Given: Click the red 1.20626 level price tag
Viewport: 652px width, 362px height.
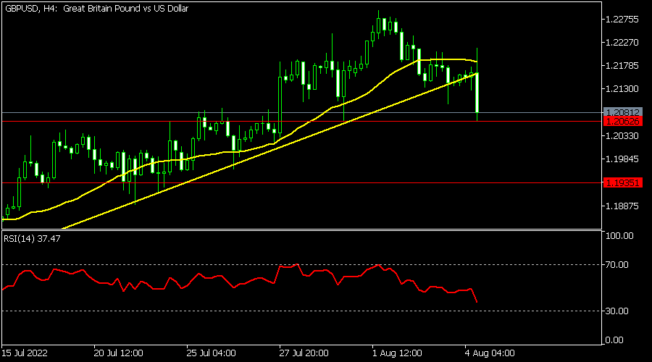Looking at the screenshot, I should pos(622,122).
